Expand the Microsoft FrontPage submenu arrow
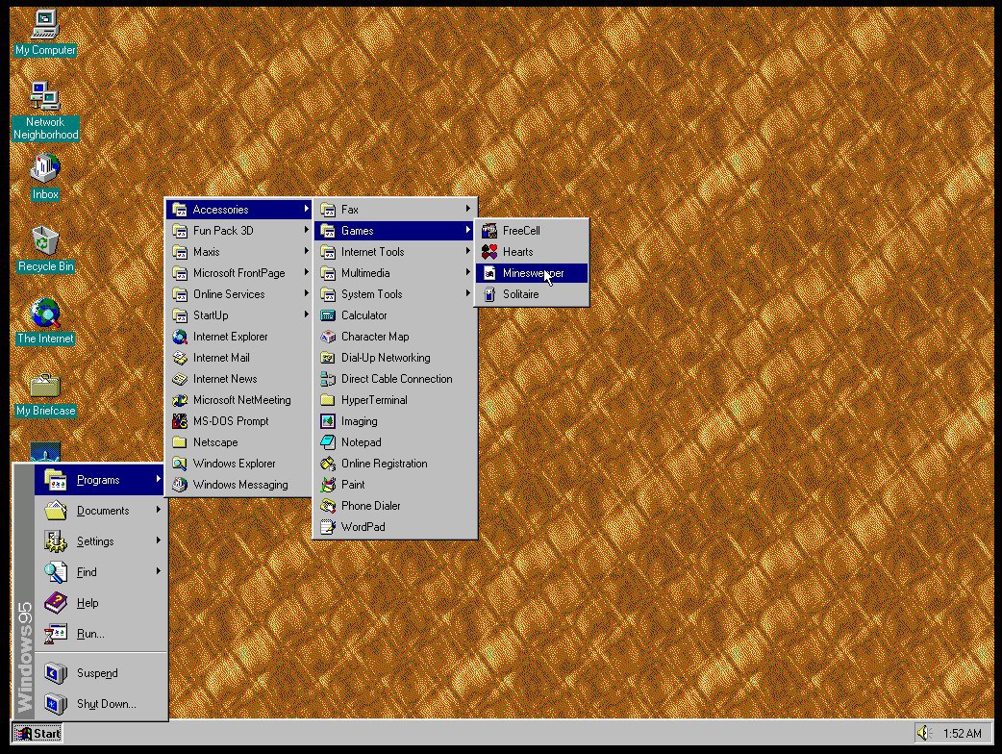The image size is (1002, 754). coord(306,273)
